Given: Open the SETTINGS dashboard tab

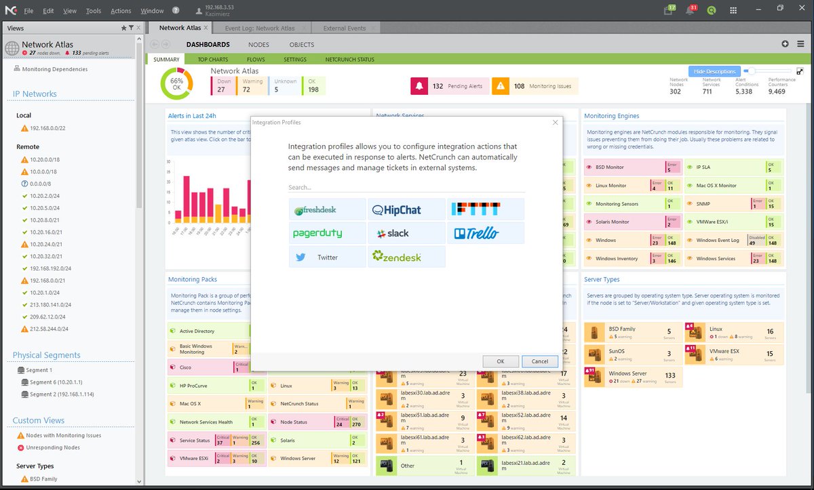Looking at the screenshot, I should (295, 60).
